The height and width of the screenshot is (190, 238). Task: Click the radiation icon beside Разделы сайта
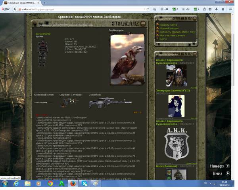157,25
